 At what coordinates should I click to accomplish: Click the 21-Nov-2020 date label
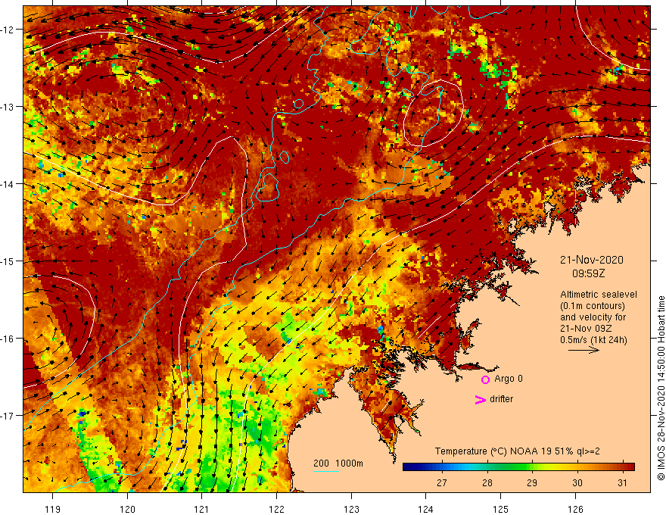point(592,260)
